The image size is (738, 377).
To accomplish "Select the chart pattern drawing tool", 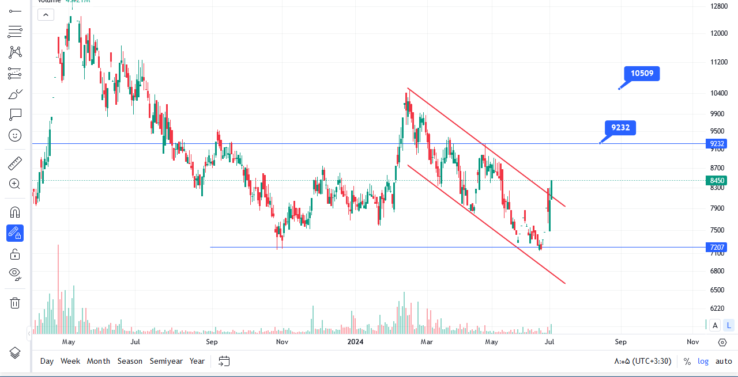I will tap(15, 52).
